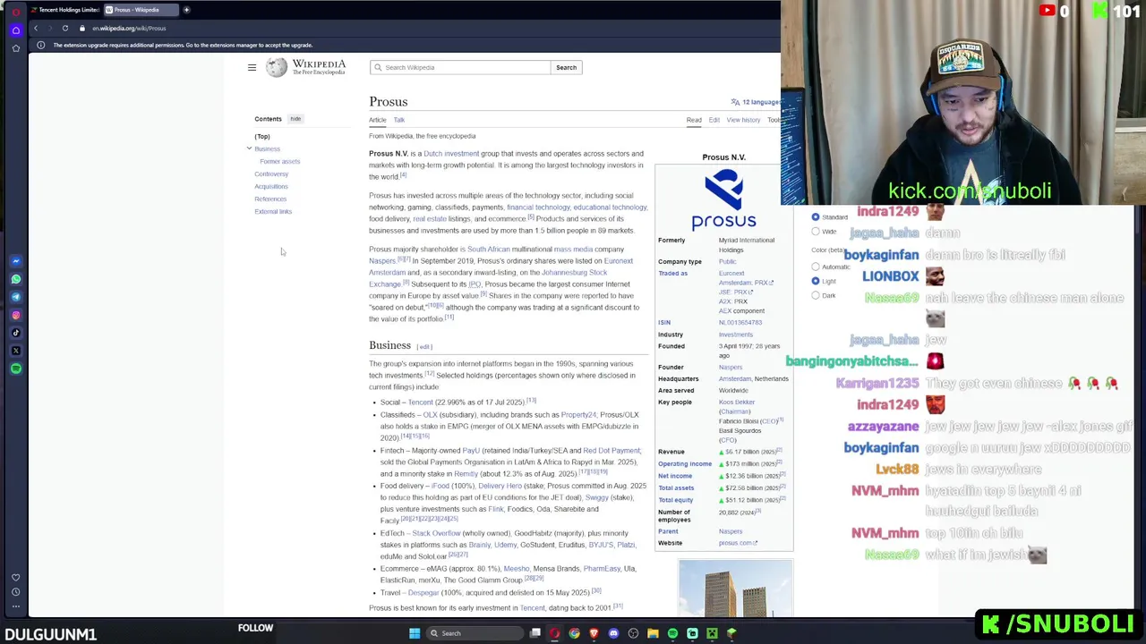The width and height of the screenshot is (1146, 644).
Task: Jump to References in contents
Action: (x=270, y=199)
